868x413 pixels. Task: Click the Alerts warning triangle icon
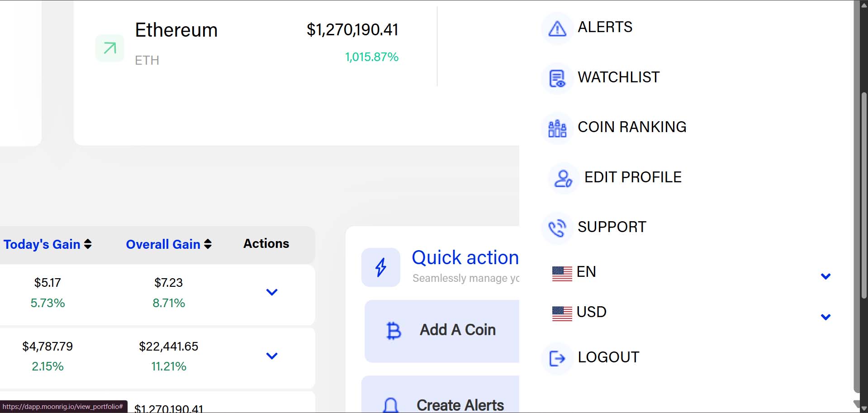557,28
